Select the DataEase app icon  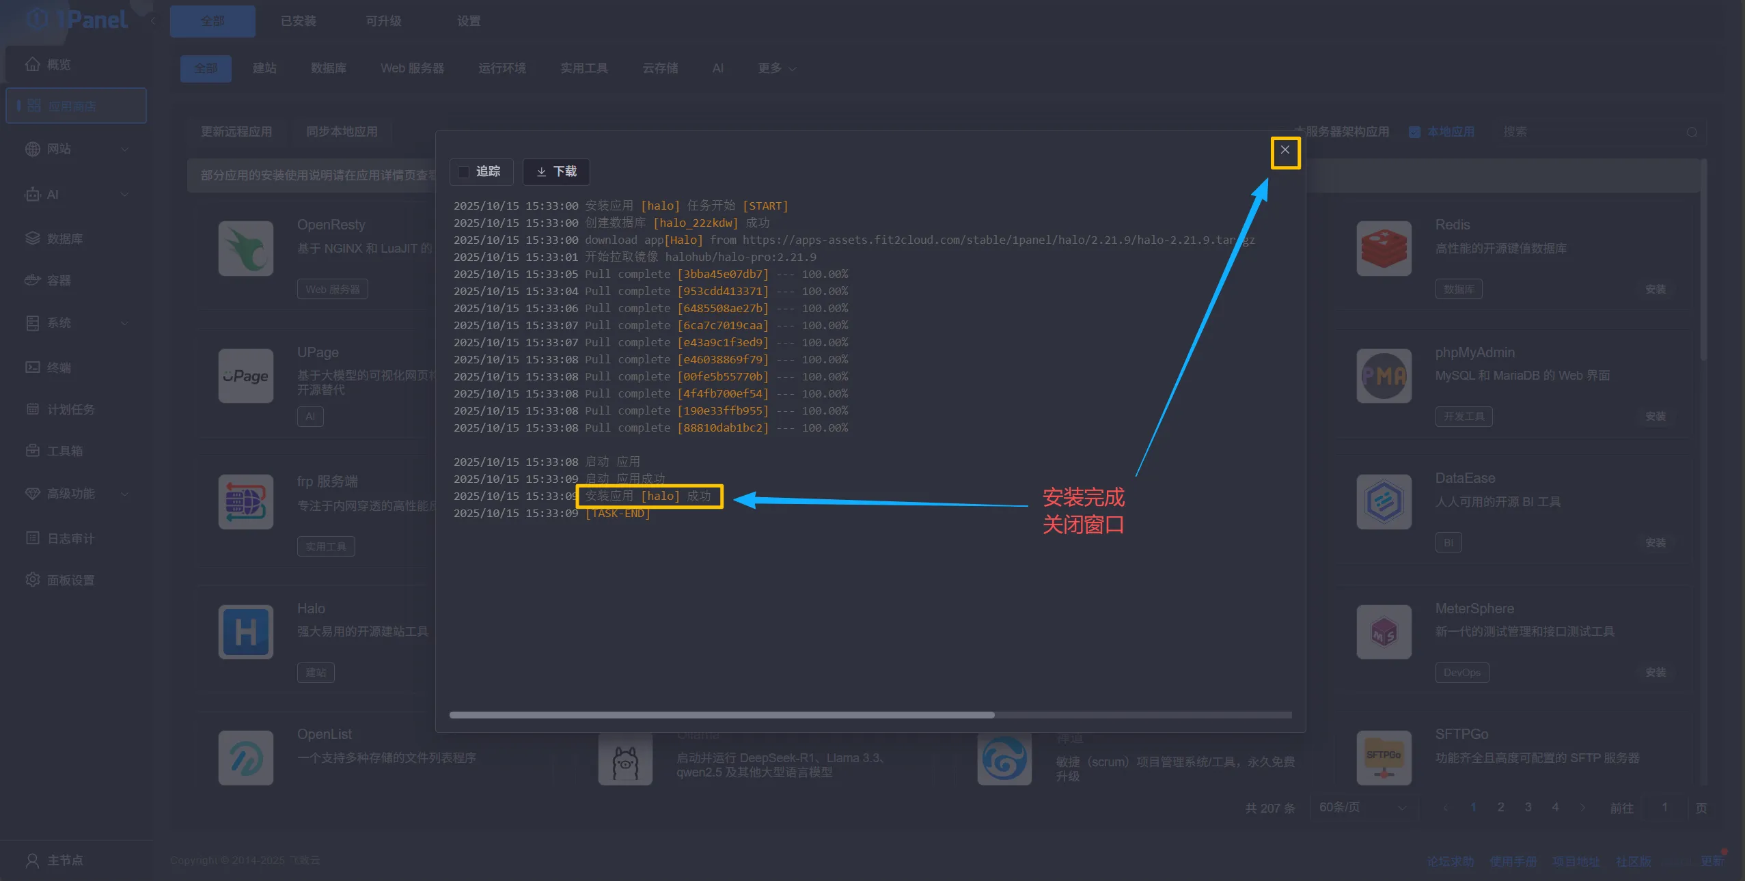point(1384,502)
